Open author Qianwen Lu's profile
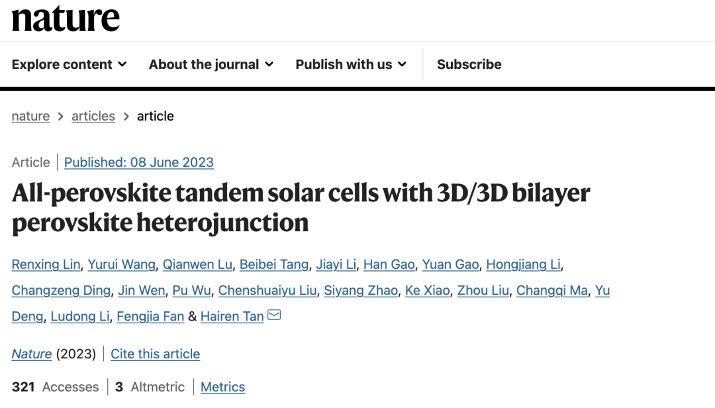Image resolution: width=715 pixels, height=408 pixels. pos(197,264)
